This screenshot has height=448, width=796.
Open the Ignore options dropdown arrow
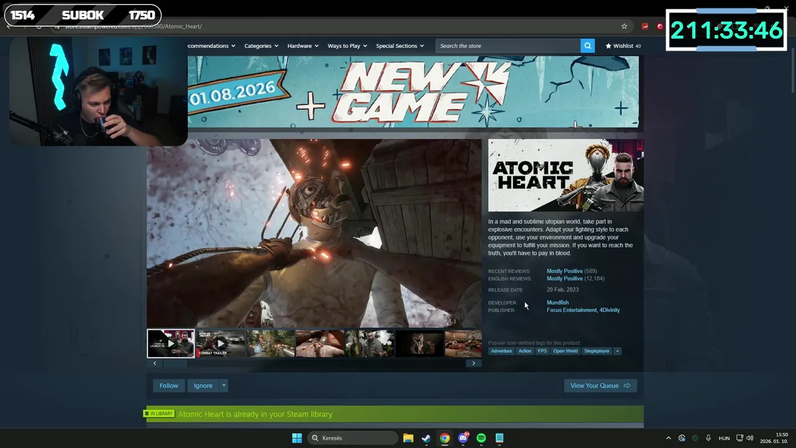coord(223,386)
